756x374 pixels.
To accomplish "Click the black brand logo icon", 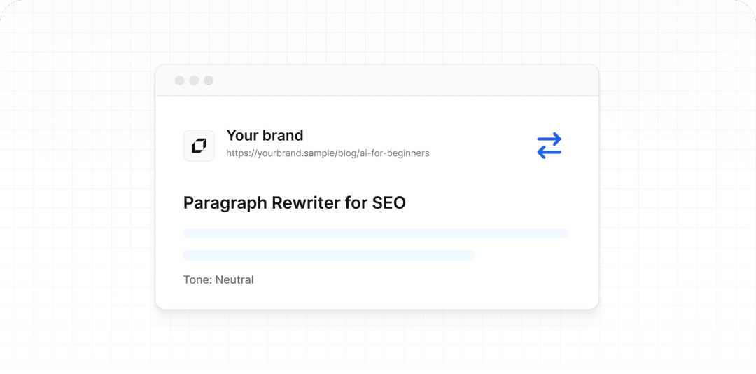I will click(x=199, y=146).
